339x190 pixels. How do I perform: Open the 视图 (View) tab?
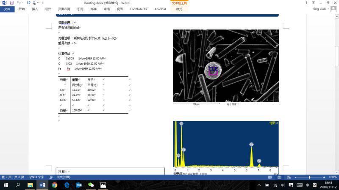[x=120, y=9]
